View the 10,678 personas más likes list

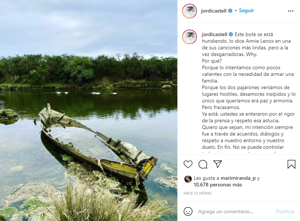pyautogui.click(x=218, y=185)
